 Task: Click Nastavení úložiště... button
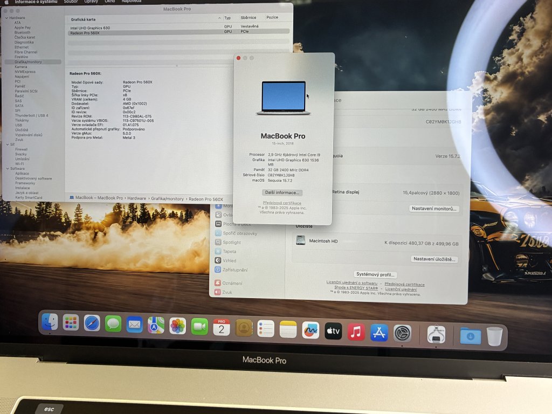click(434, 259)
